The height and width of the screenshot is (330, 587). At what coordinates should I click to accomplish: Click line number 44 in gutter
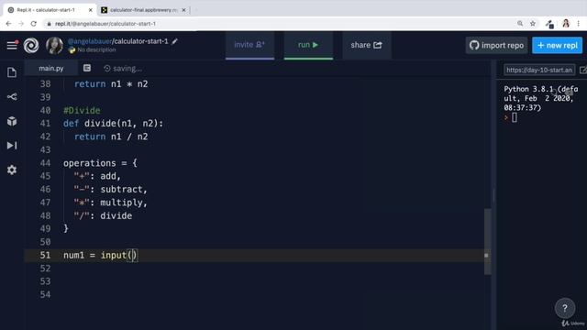coord(45,163)
